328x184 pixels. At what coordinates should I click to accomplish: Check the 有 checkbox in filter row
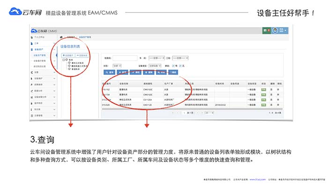tap(173, 66)
